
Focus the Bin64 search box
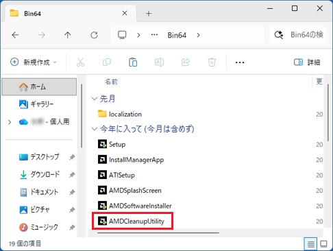click(298, 35)
